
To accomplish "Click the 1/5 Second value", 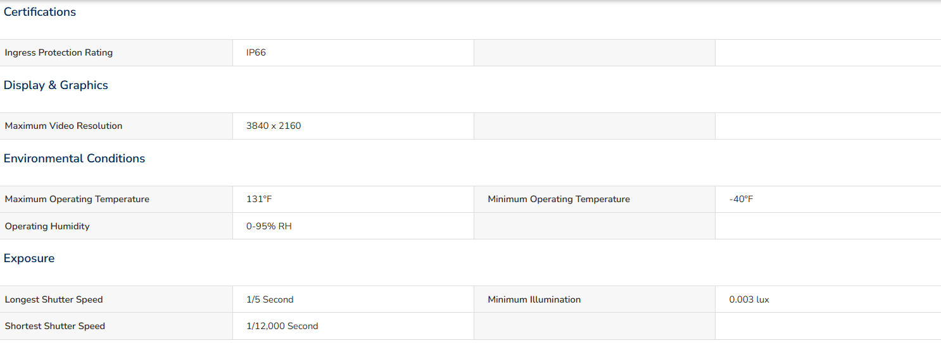I will tap(270, 300).
